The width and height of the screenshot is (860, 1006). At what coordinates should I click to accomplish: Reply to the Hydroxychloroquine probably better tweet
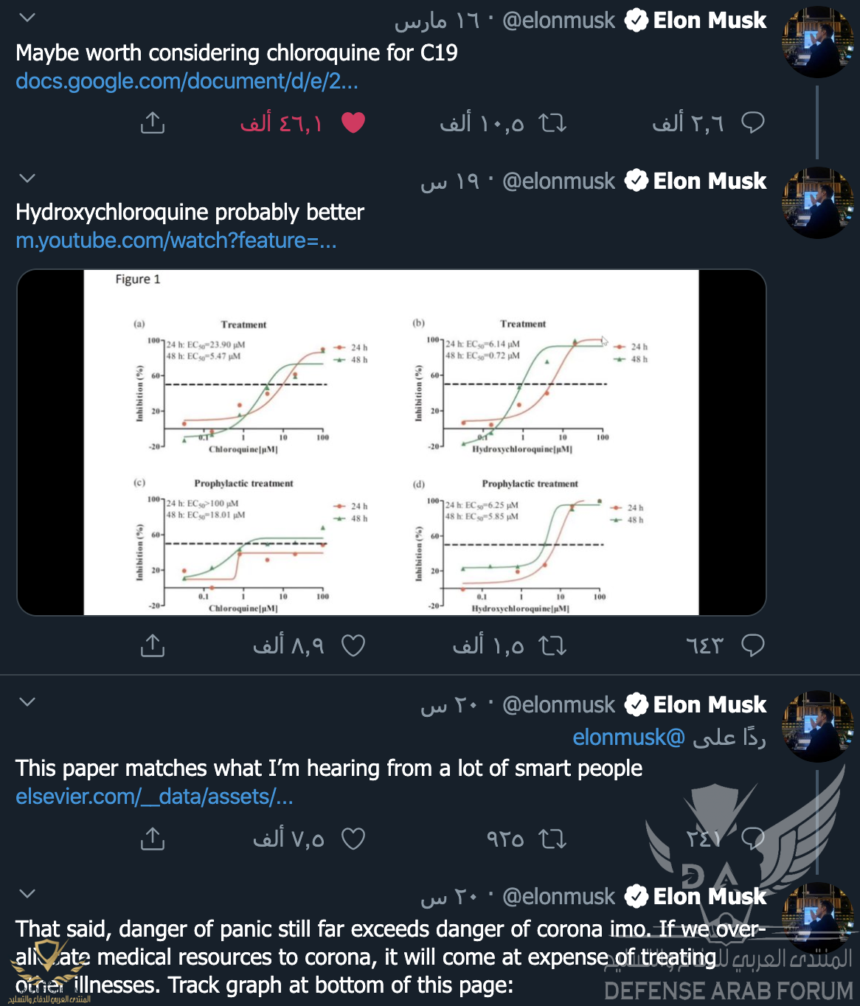pos(752,645)
